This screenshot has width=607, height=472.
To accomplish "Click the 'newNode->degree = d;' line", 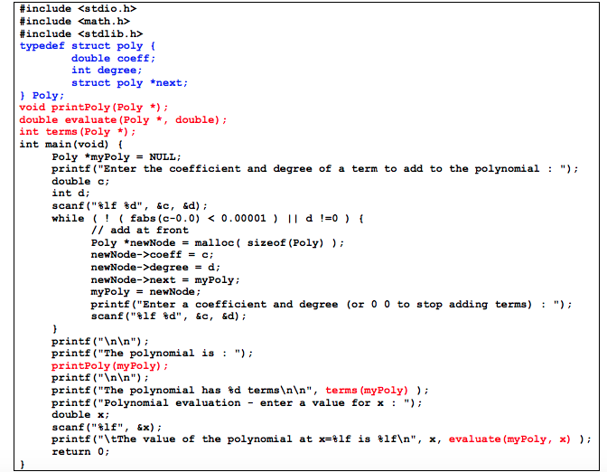I will [x=155, y=268].
